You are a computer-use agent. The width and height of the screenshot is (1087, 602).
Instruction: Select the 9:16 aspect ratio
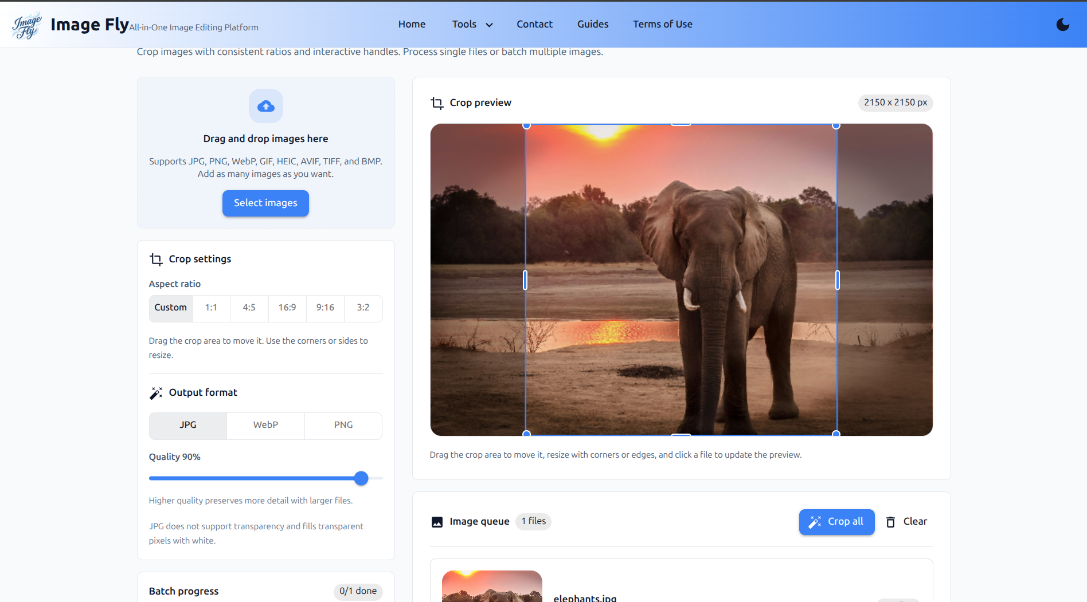click(325, 308)
